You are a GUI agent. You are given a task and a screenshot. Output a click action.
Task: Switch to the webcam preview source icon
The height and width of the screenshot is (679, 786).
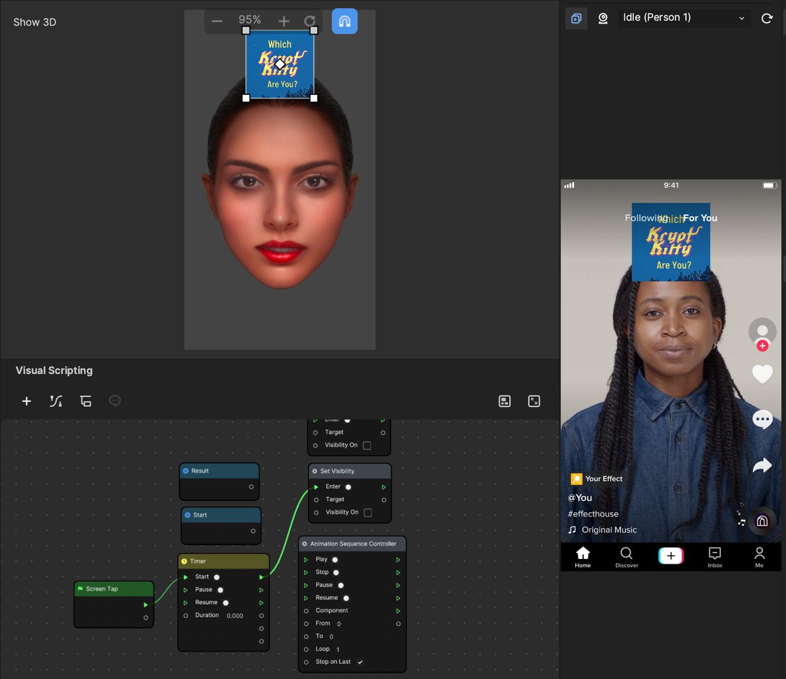point(603,18)
